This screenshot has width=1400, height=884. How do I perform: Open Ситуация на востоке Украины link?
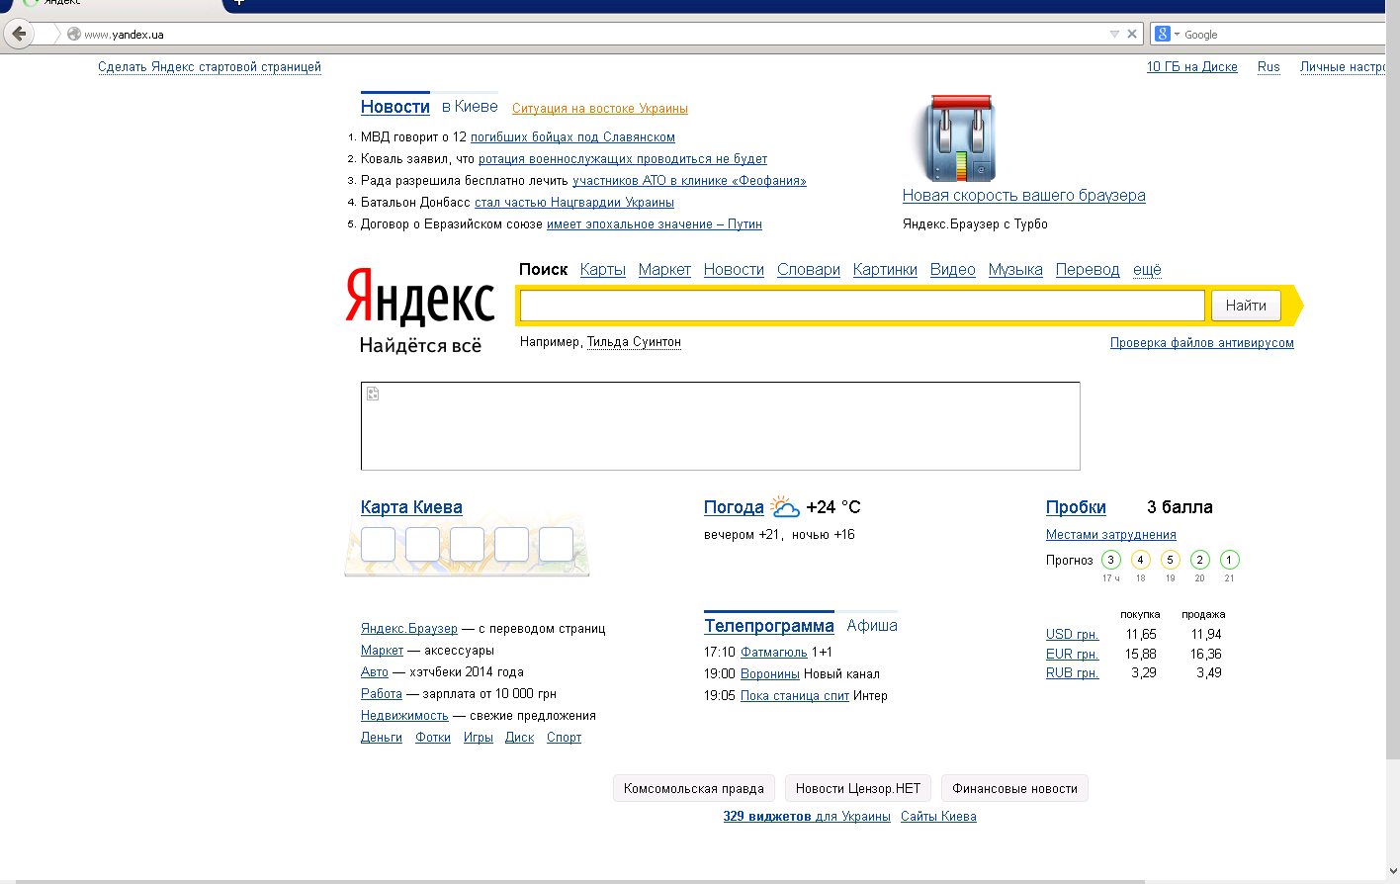pyautogui.click(x=600, y=109)
